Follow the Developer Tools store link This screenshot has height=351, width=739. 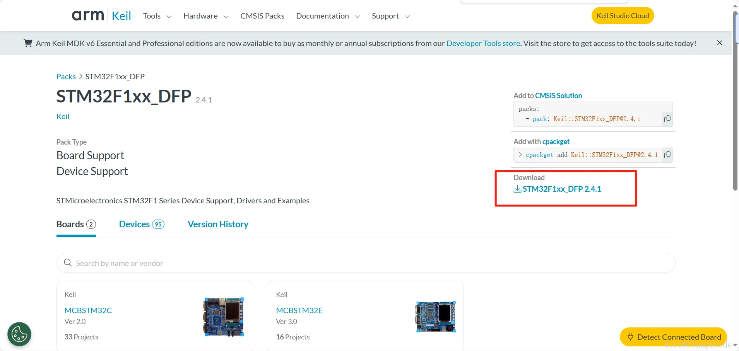[483, 43]
